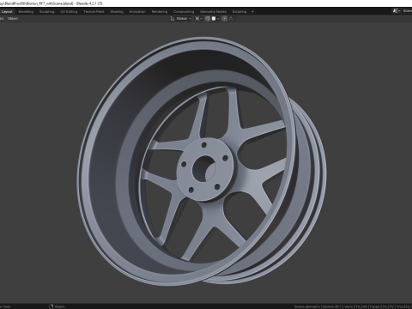Select the wheel rim center hub
This screenshot has width=412, height=309.
(205, 169)
